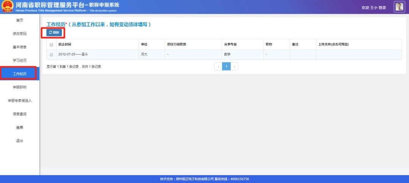The width and height of the screenshot is (409, 183).
Task: Go to 首页 in the sidebar
Action: coord(20,20)
